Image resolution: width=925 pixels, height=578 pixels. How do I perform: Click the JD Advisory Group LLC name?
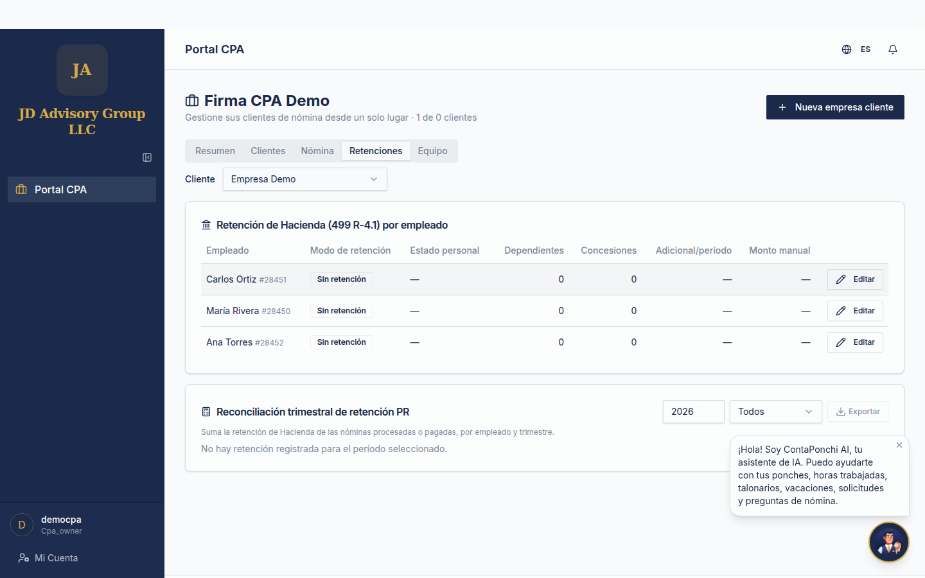click(82, 121)
